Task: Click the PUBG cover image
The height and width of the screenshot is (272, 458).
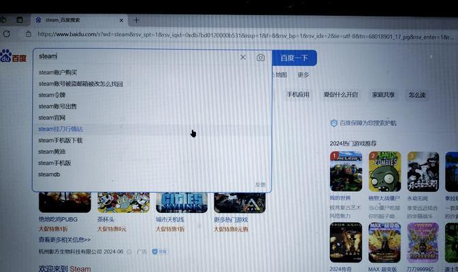Action: 65,202
